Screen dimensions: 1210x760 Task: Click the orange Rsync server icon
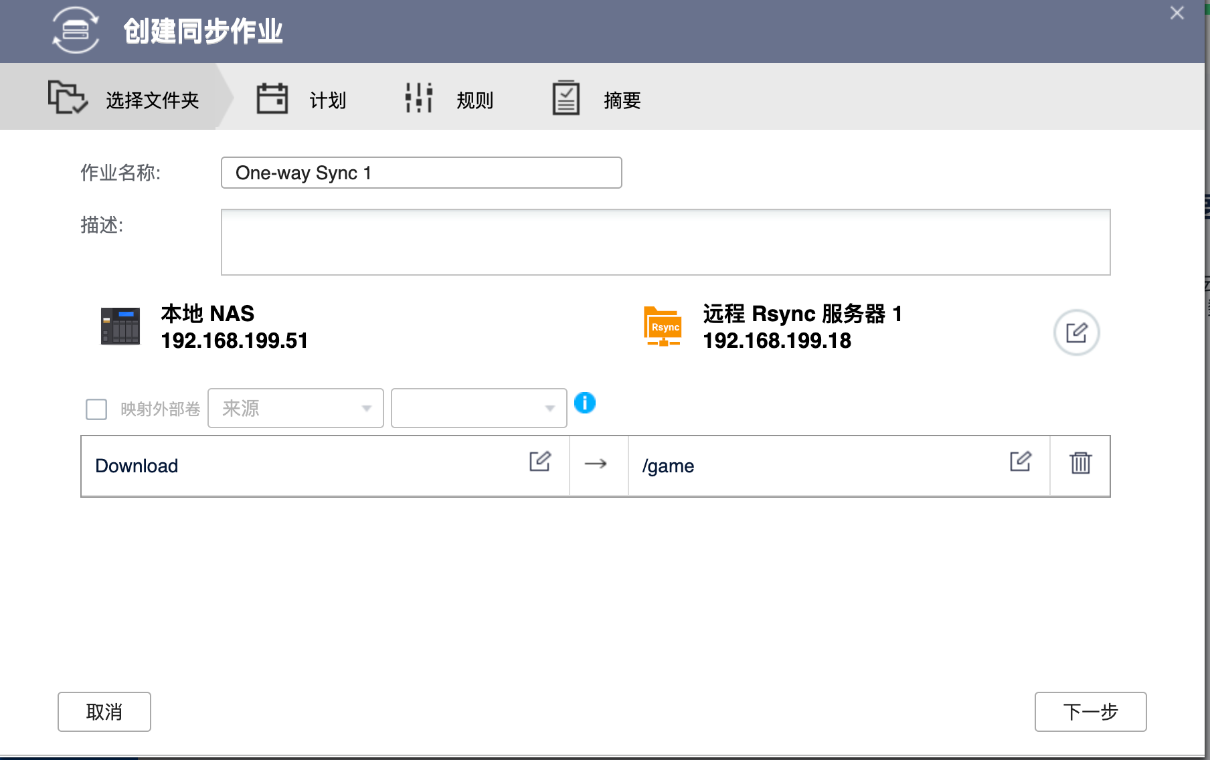[662, 326]
